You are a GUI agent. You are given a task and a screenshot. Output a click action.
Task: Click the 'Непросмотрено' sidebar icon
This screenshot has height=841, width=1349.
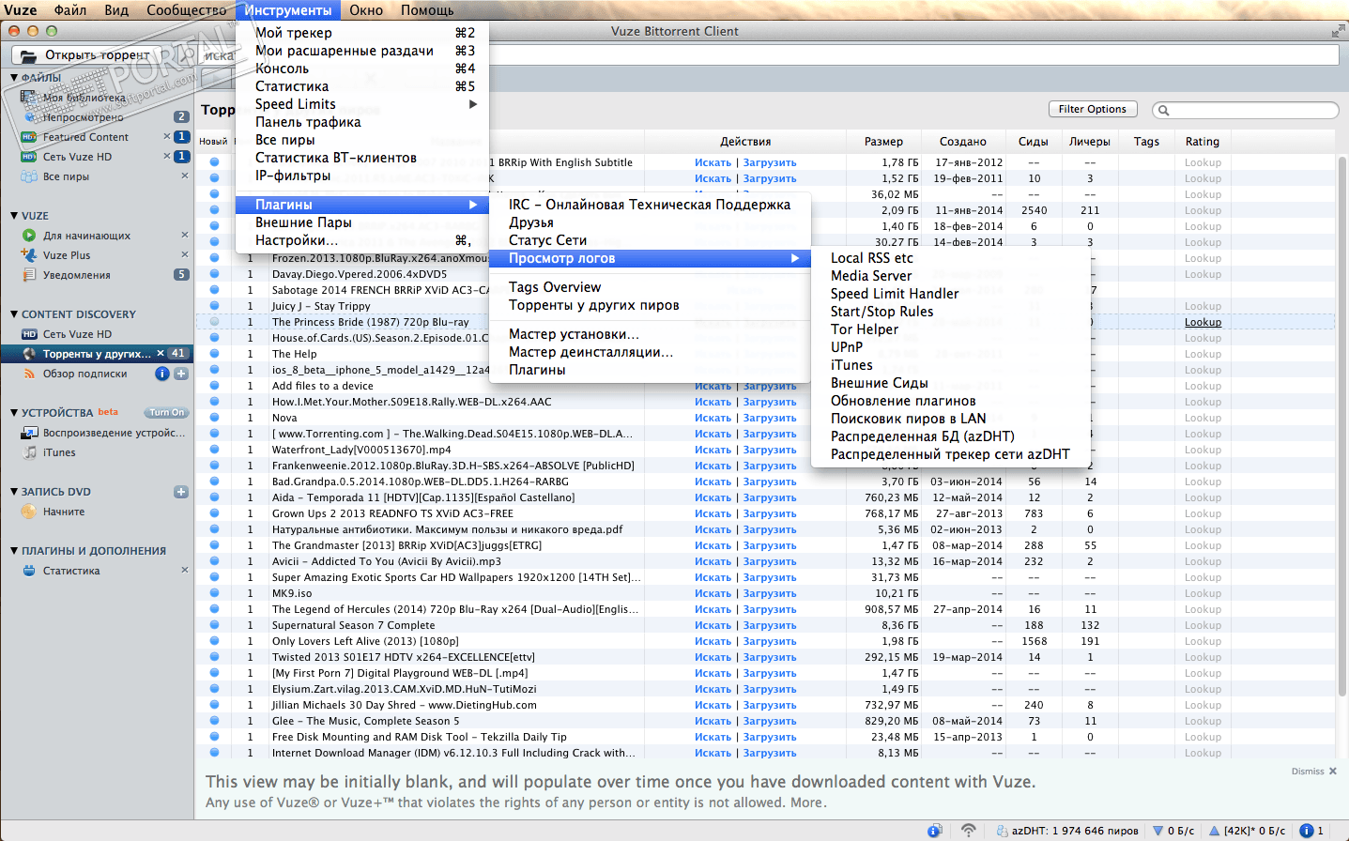click(29, 117)
